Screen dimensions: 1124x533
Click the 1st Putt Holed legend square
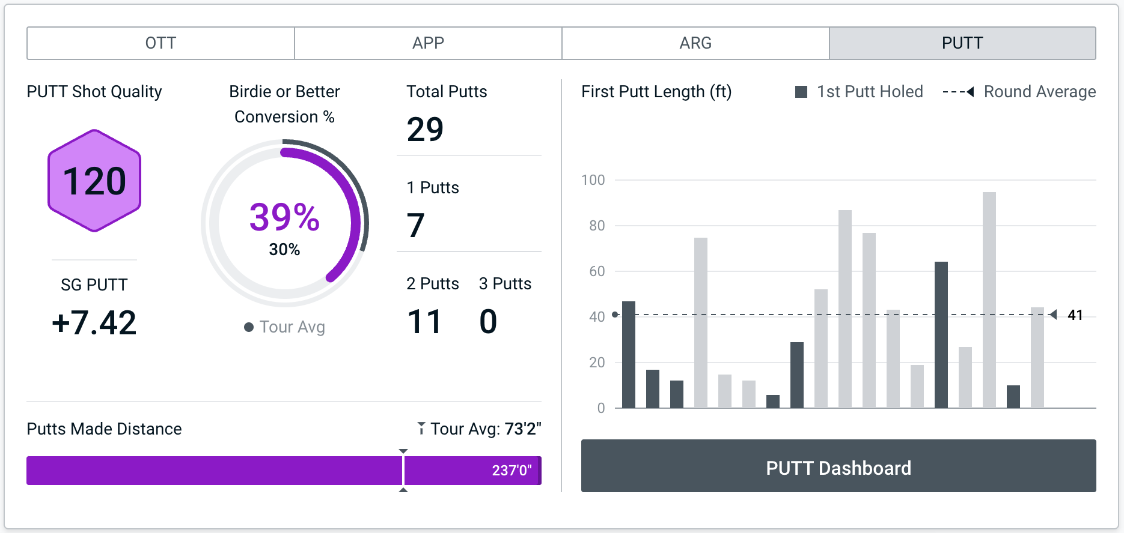801,92
